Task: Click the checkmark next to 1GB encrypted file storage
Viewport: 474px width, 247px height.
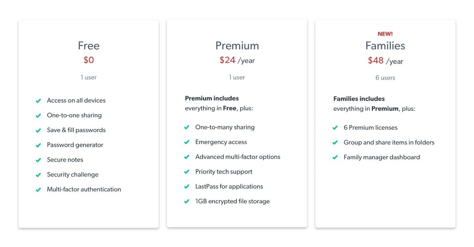Action: click(187, 202)
